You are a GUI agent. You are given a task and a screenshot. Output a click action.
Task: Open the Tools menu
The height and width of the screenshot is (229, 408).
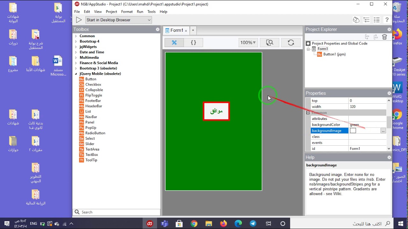pyautogui.click(x=151, y=12)
